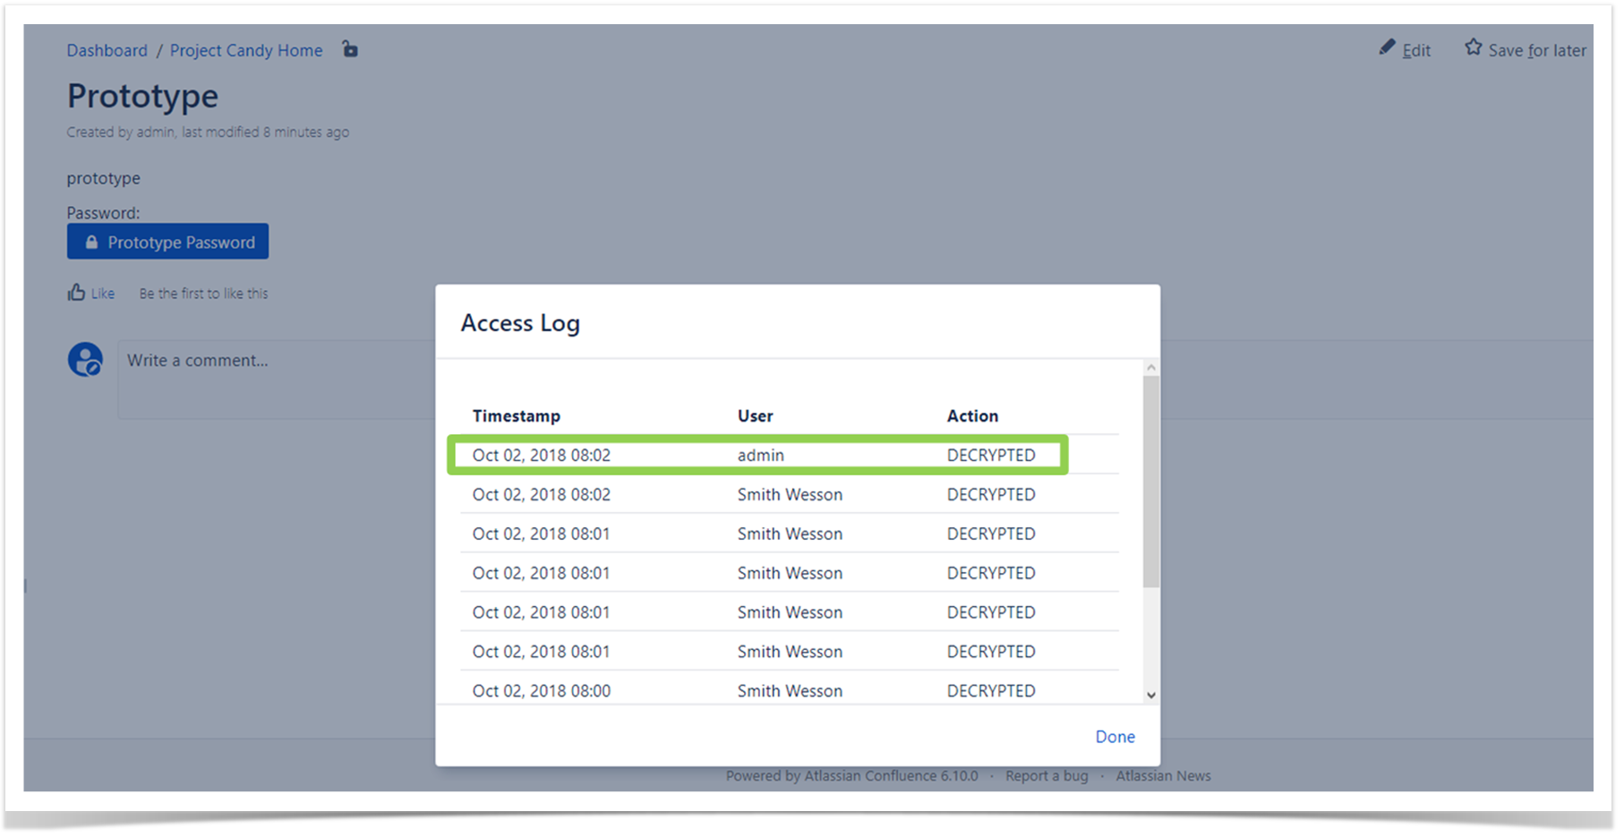This screenshot has height=837, width=1624.
Task: Click the Edit pencil icon
Action: point(1387,47)
